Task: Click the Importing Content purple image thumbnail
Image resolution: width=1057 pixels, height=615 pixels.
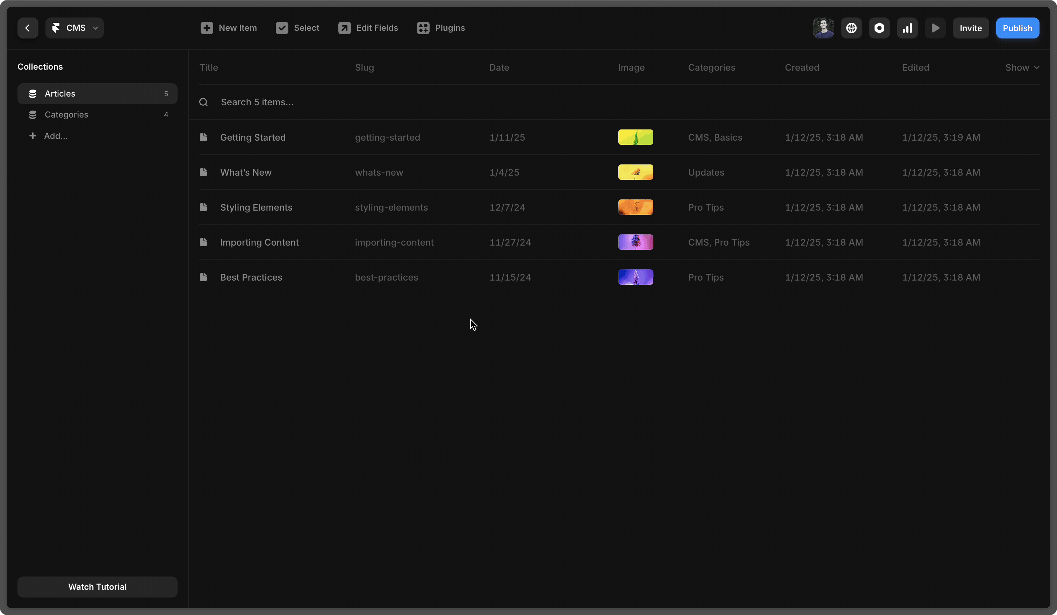Action: point(635,242)
